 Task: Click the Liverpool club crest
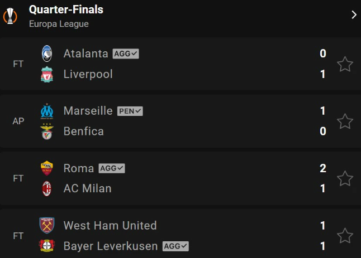coord(47,74)
